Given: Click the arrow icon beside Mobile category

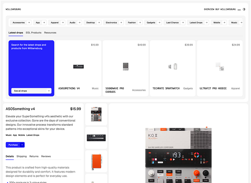Looking at the screenshot, I should [224, 23].
